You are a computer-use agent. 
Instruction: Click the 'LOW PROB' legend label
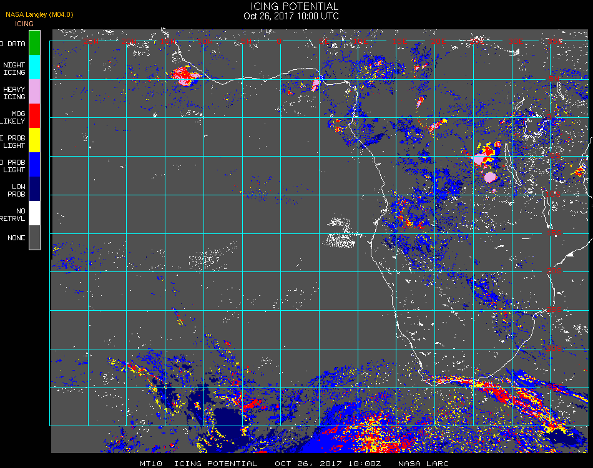point(17,190)
